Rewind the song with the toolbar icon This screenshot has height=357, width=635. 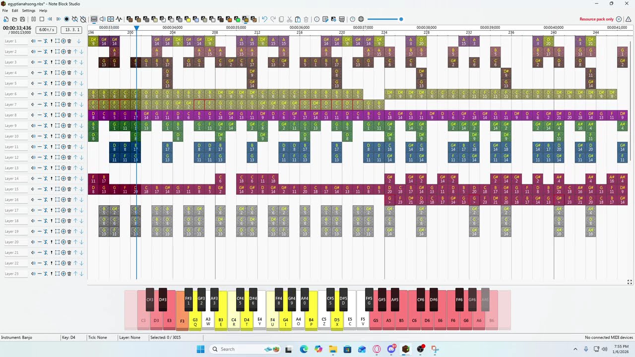pyautogui.click(x=50, y=19)
